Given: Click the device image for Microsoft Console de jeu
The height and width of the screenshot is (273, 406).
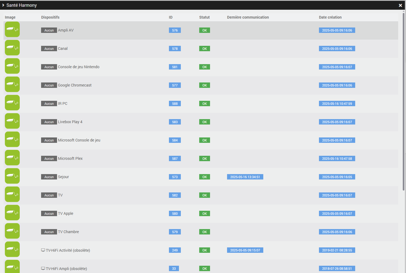Looking at the screenshot, I should 12,139.
